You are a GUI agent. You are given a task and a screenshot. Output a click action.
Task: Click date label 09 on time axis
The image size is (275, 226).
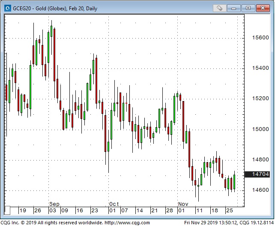point(65,211)
